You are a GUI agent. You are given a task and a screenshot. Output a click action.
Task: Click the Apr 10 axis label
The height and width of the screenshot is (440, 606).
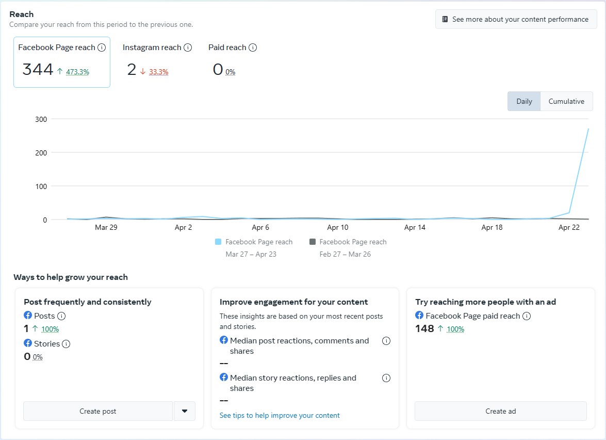(338, 228)
